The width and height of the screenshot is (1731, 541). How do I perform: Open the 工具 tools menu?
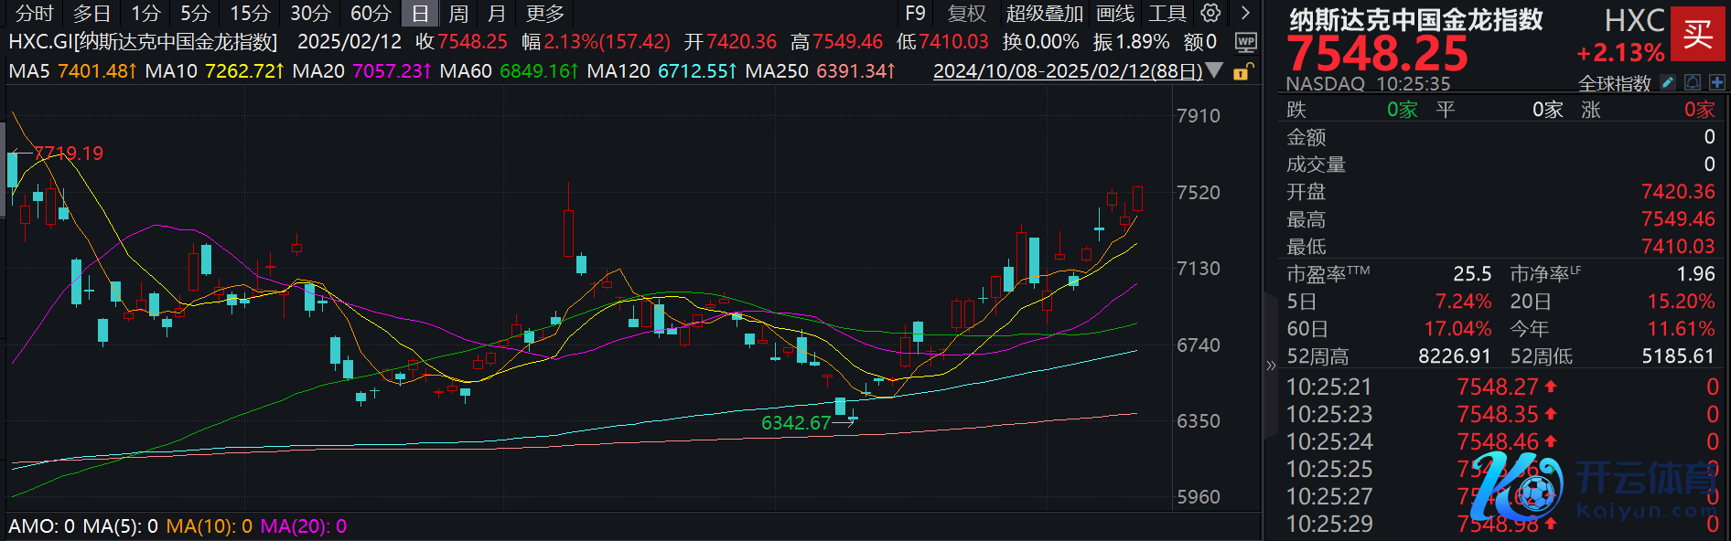[x=1167, y=14]
